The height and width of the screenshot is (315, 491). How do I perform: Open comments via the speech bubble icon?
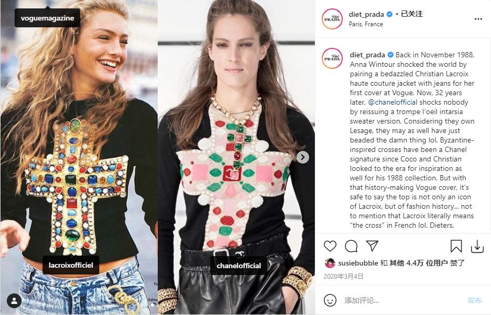[x=351, y=246]
